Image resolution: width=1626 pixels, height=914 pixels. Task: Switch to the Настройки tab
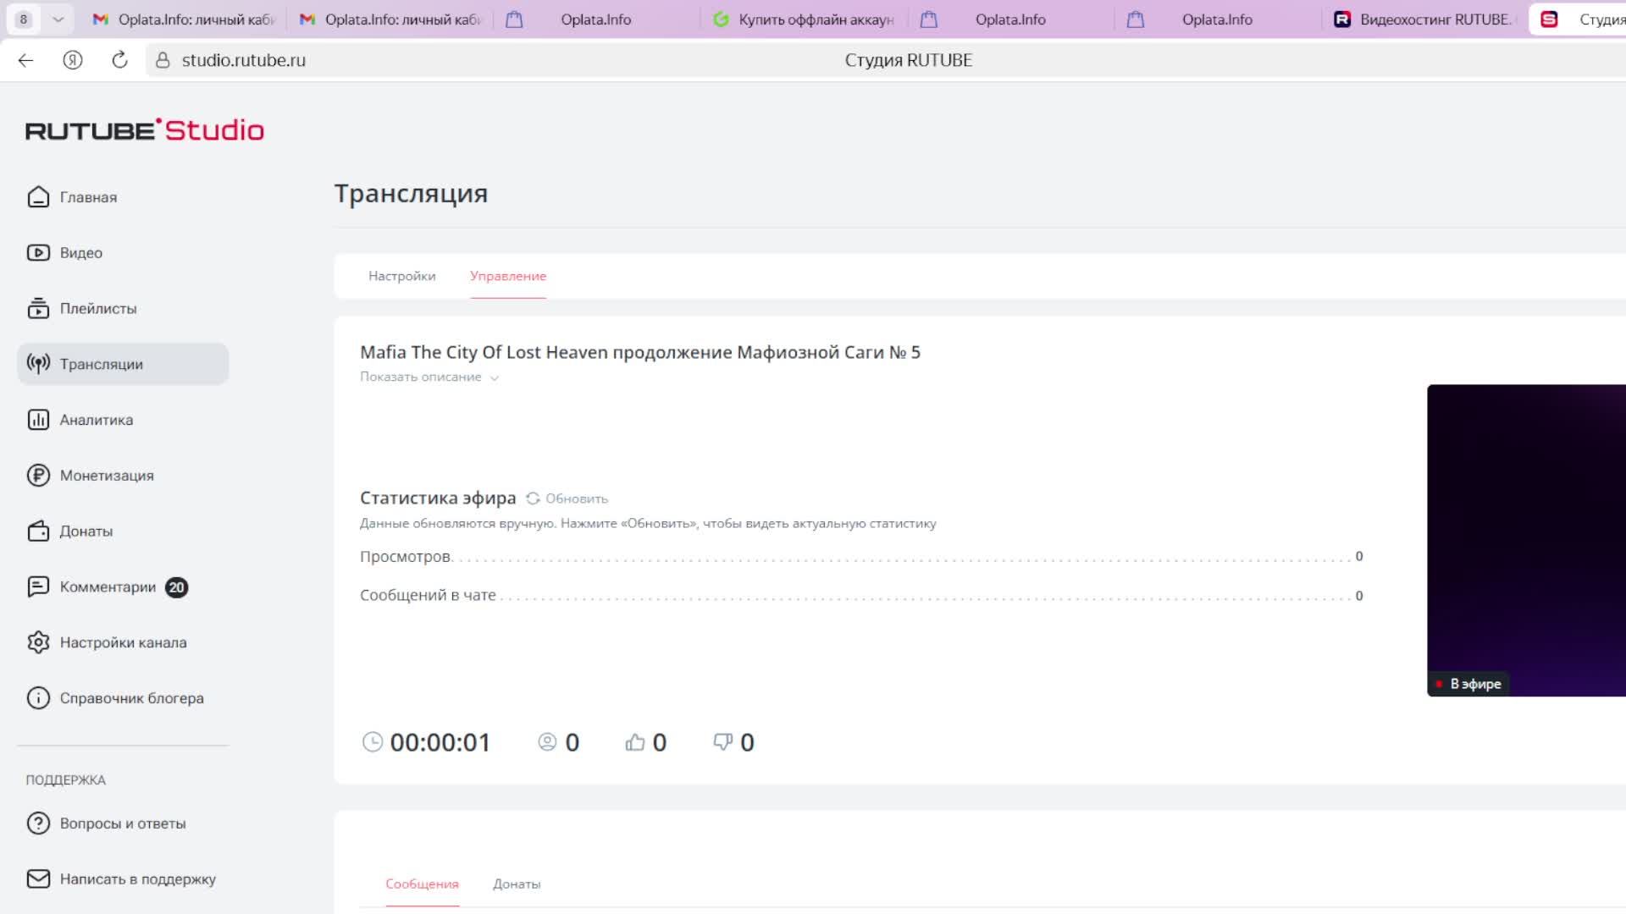(401, 276)
